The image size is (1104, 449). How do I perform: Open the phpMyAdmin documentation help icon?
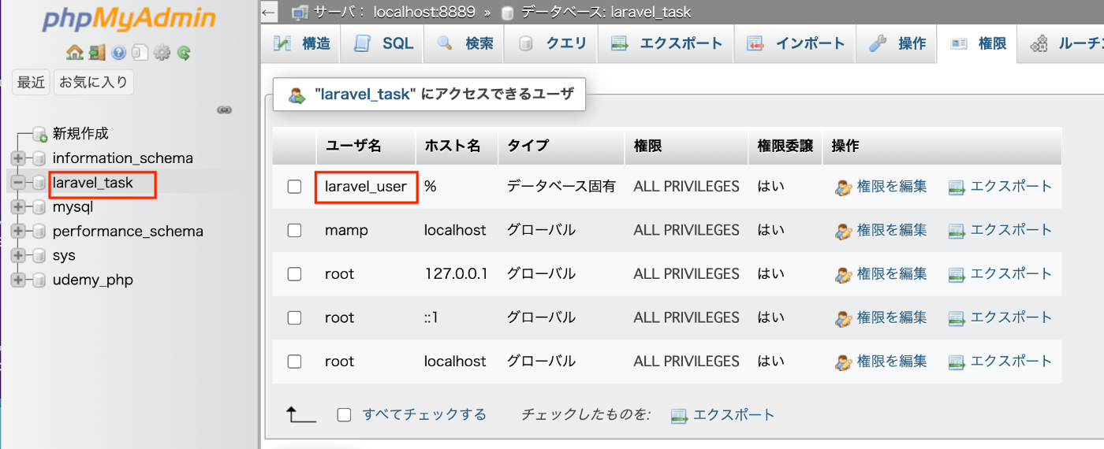click(x=118, y=53)
